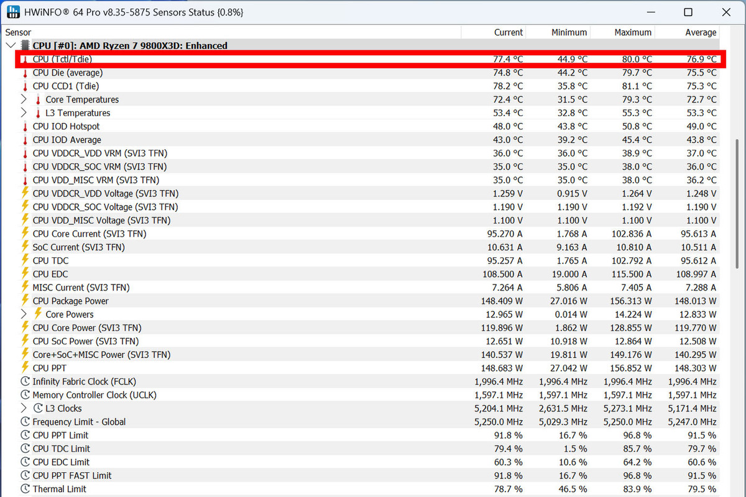This screenshot has width=746, height=497.
Task: Close the HWiNFO Sensors Status window
Action: [x=725, y=12]
